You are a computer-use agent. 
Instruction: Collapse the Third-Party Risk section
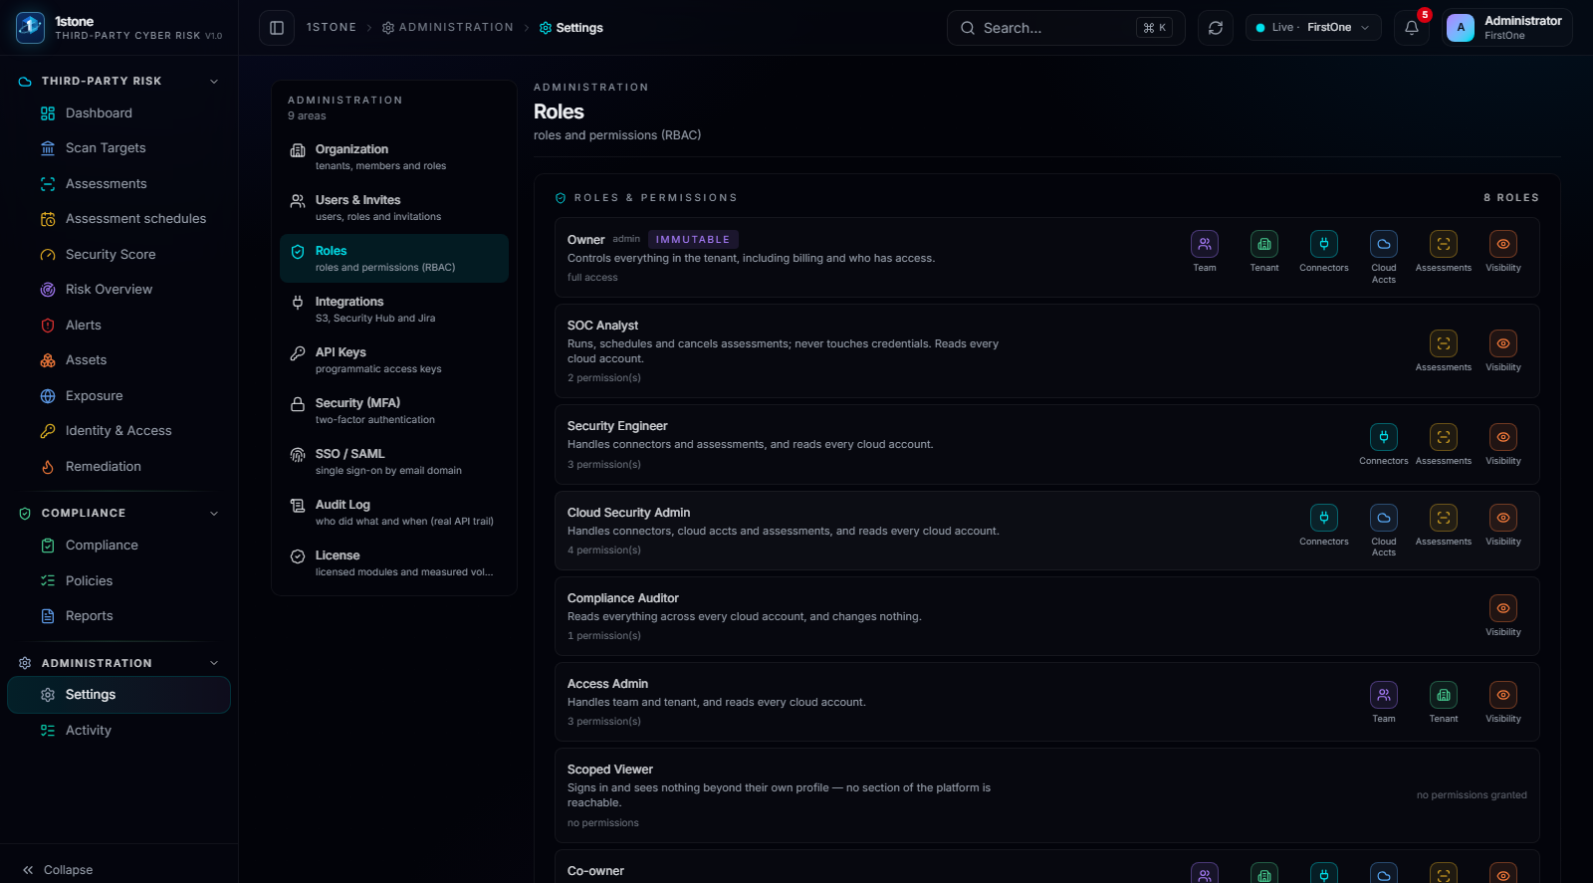[x=214, y=82]
